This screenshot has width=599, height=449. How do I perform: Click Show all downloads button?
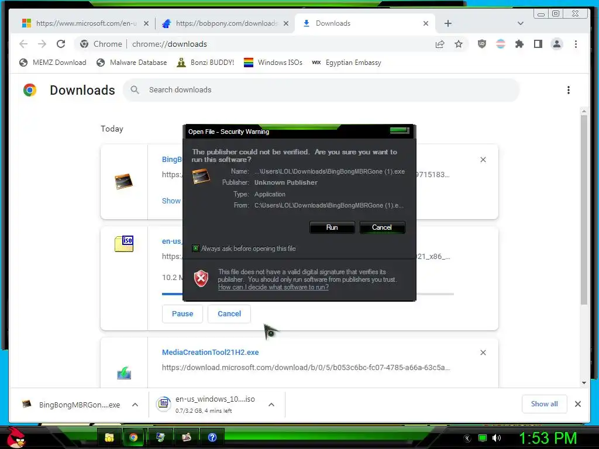click(544, 404)
